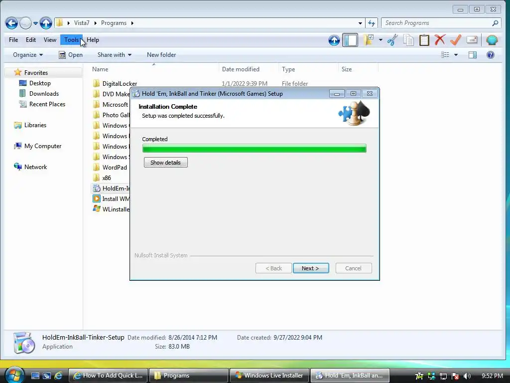Click the Vista7 breadcrumb in address bar
The image size is (510, 383).
point(81,23)
